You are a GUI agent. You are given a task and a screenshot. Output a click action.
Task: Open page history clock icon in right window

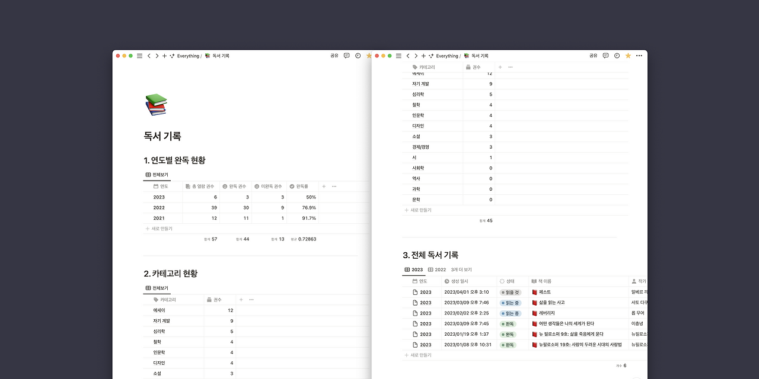tap(617, 56)
